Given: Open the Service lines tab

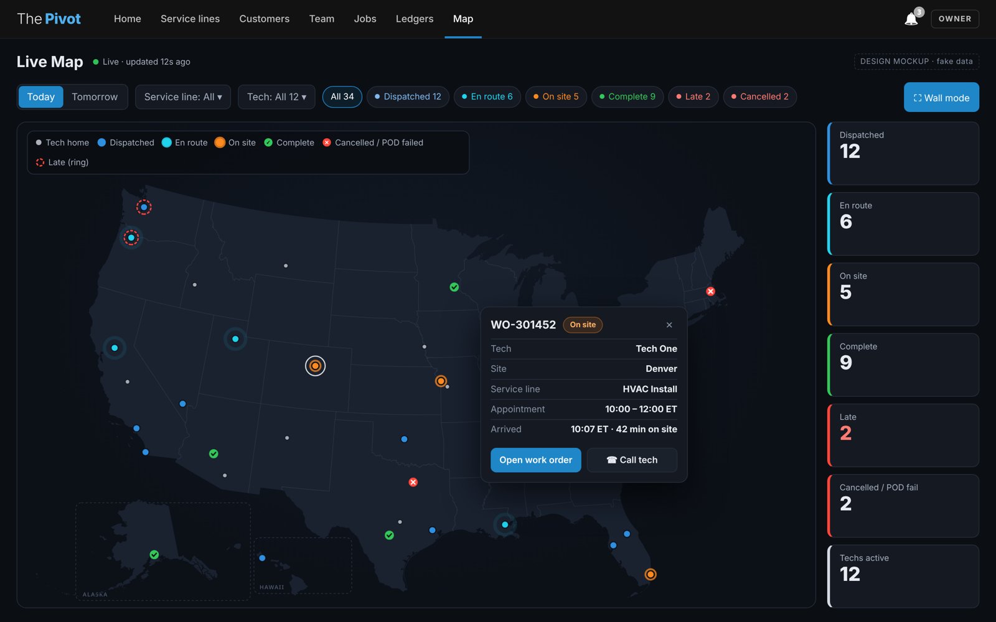Looking at the screenshot, I should pos(190,19).
